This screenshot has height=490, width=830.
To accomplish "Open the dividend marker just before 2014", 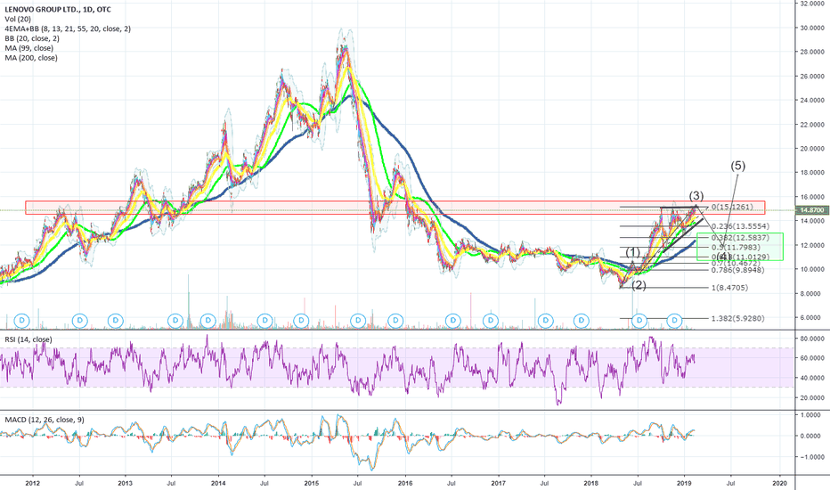I will coord(208,321).
